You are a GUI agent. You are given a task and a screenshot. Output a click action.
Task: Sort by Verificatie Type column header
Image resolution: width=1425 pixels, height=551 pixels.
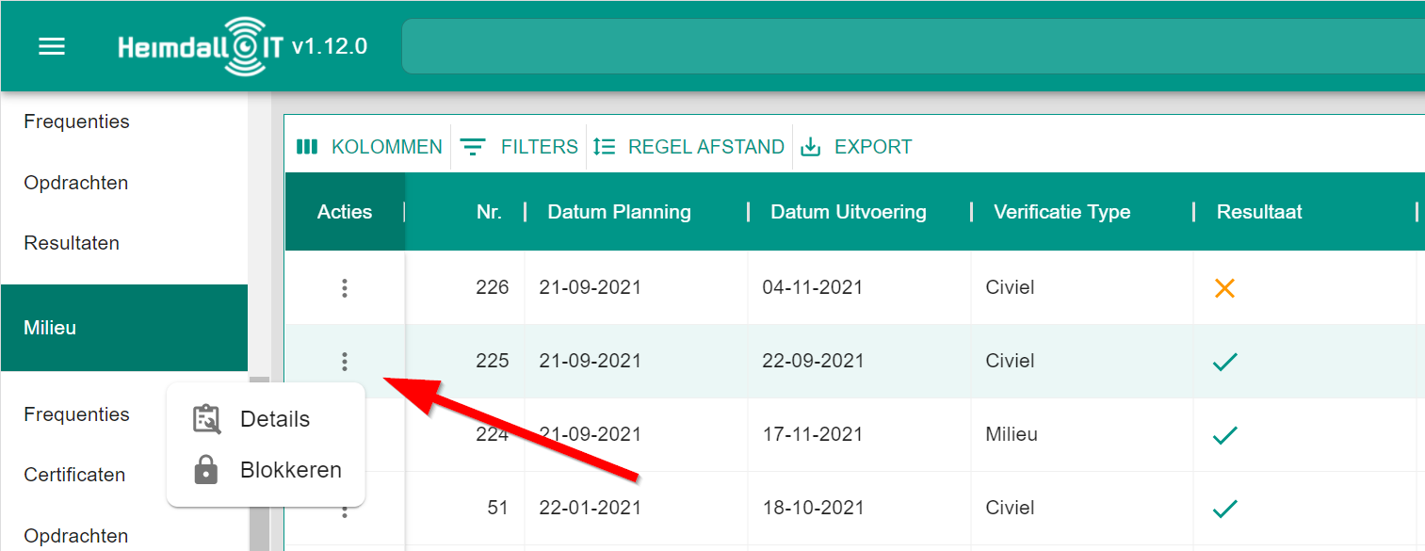click(x=1061, y=212)
